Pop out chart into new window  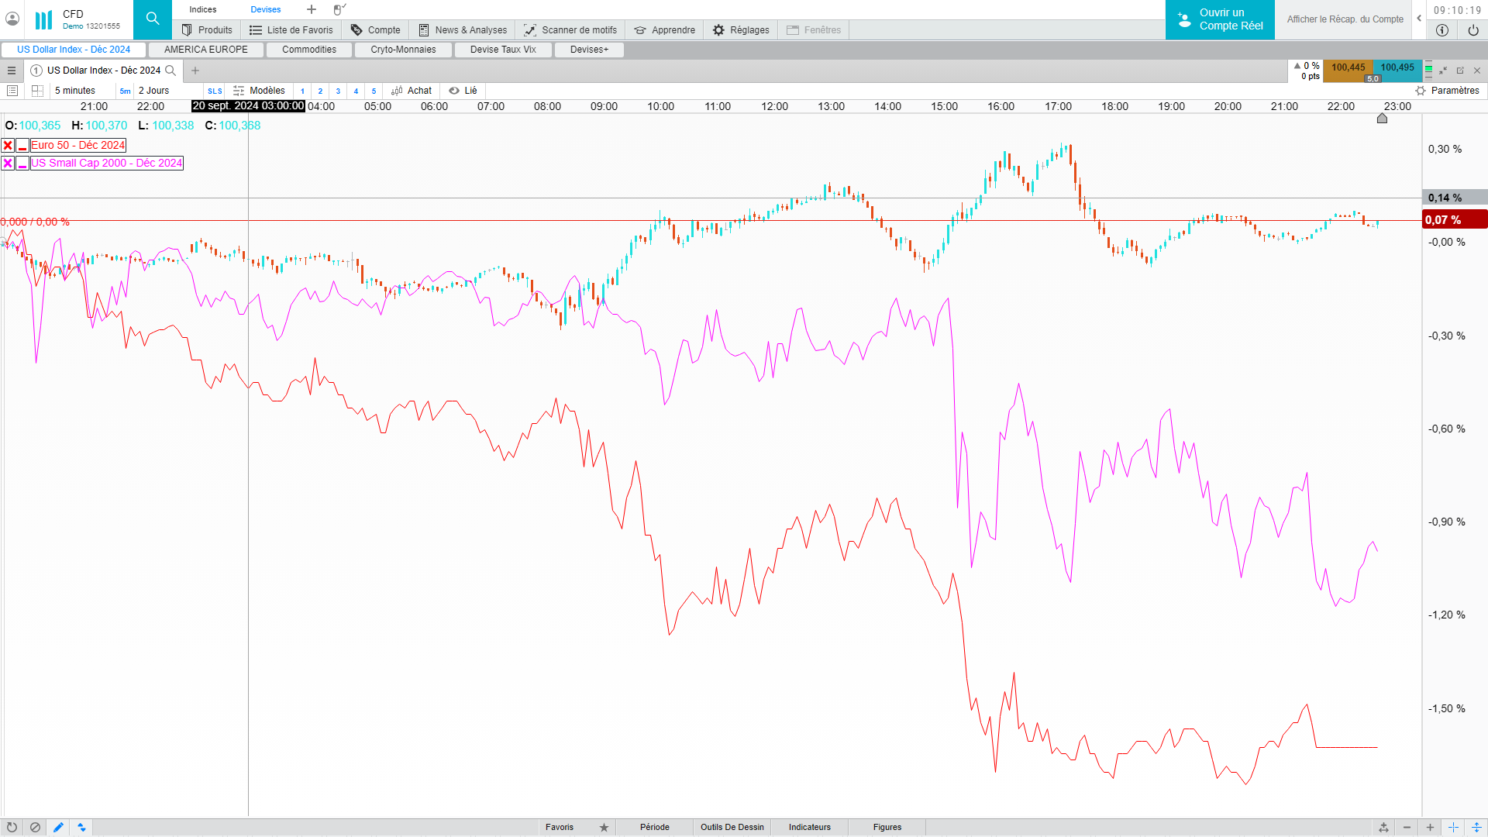[x=1460, y=71]
